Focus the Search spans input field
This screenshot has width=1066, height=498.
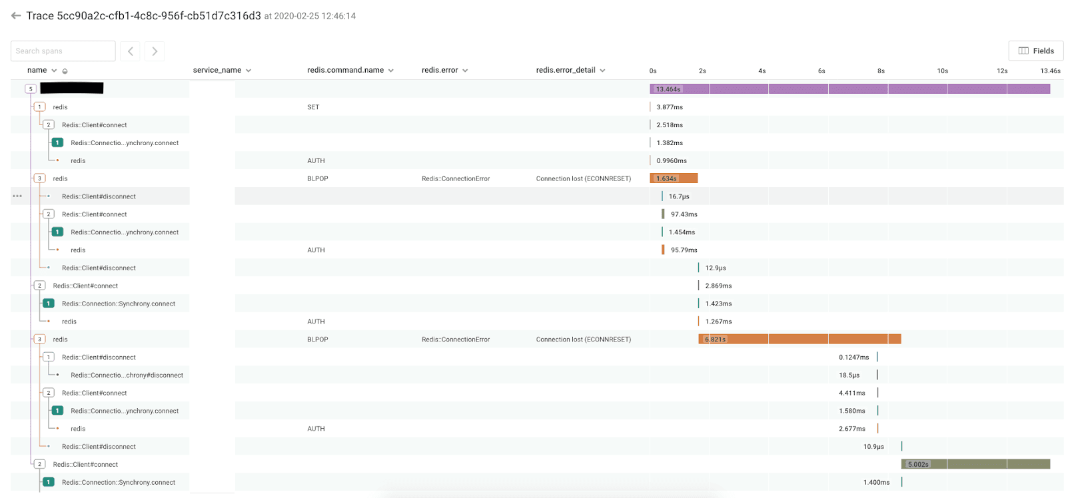click(63, 51)
